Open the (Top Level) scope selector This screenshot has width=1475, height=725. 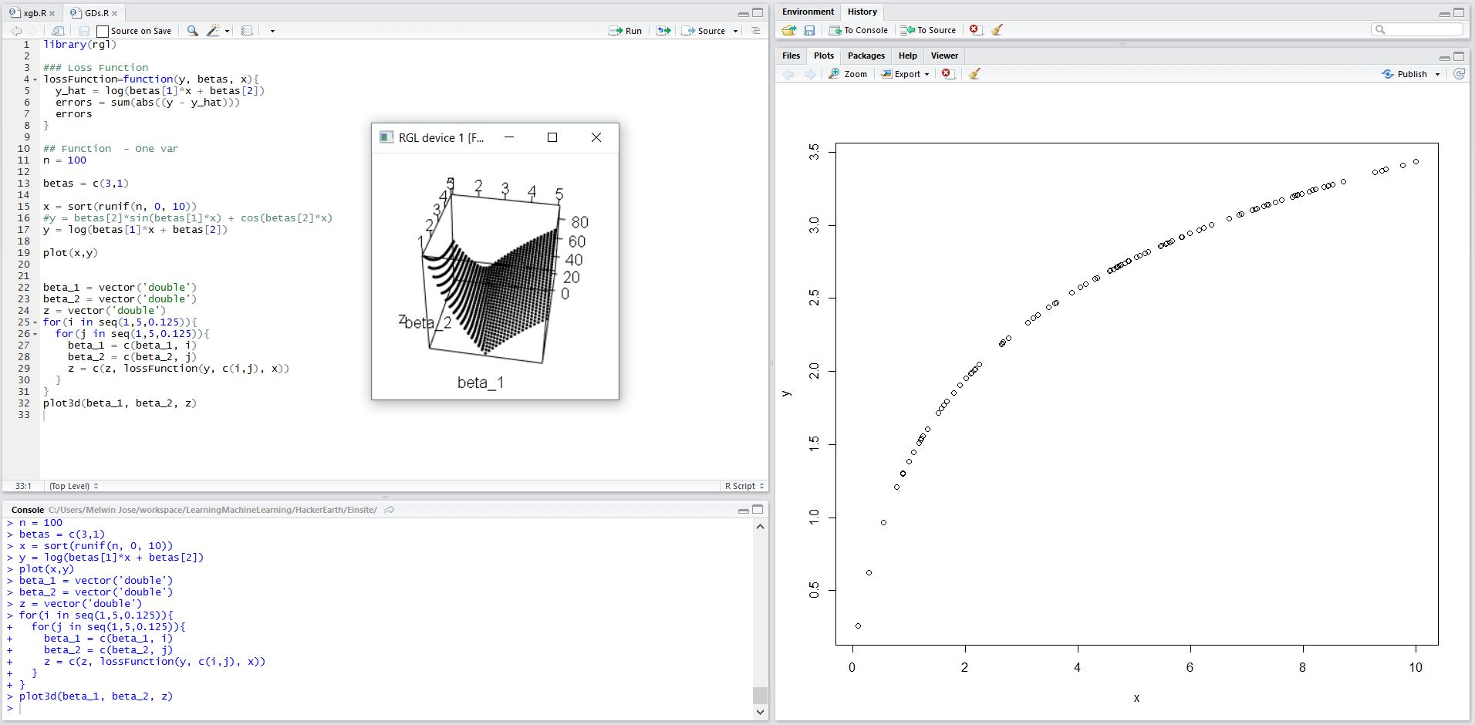(x=74, y=486)
